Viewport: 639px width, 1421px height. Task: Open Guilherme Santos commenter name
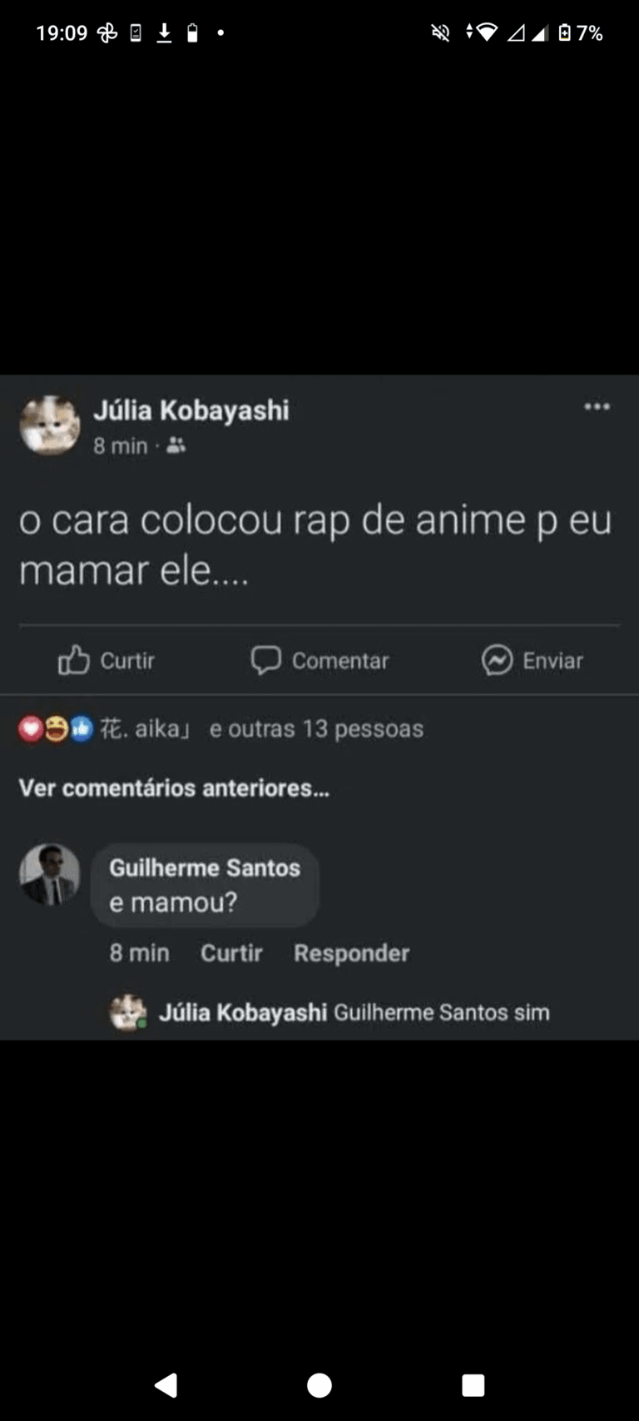coord(205,867)
